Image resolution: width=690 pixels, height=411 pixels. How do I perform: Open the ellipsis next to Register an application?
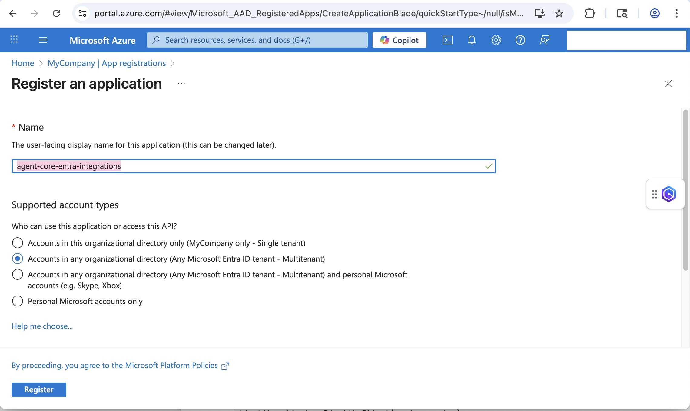pyautogui.click(x=181, y=84)
